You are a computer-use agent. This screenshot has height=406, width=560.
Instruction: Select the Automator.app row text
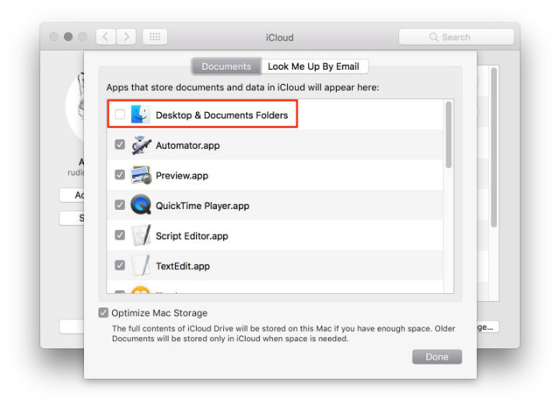tap(188, 146)
